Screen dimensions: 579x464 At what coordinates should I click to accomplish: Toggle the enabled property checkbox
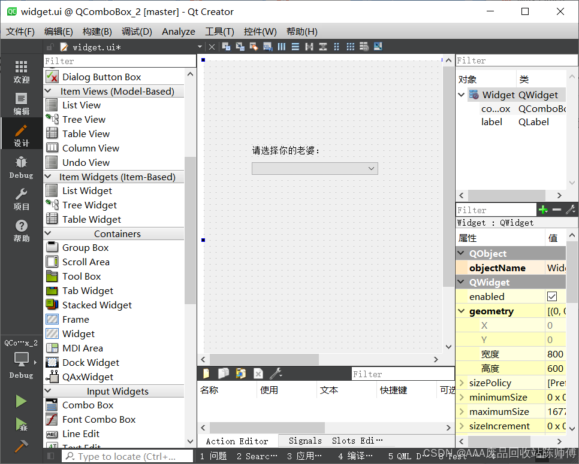(x=551, y=296)
